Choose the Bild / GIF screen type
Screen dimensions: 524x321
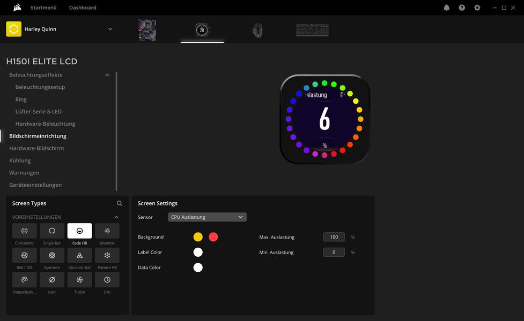(24, 255)
